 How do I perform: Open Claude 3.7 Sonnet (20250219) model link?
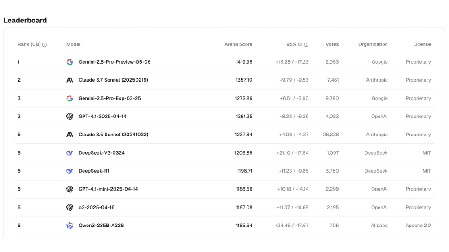114,80
